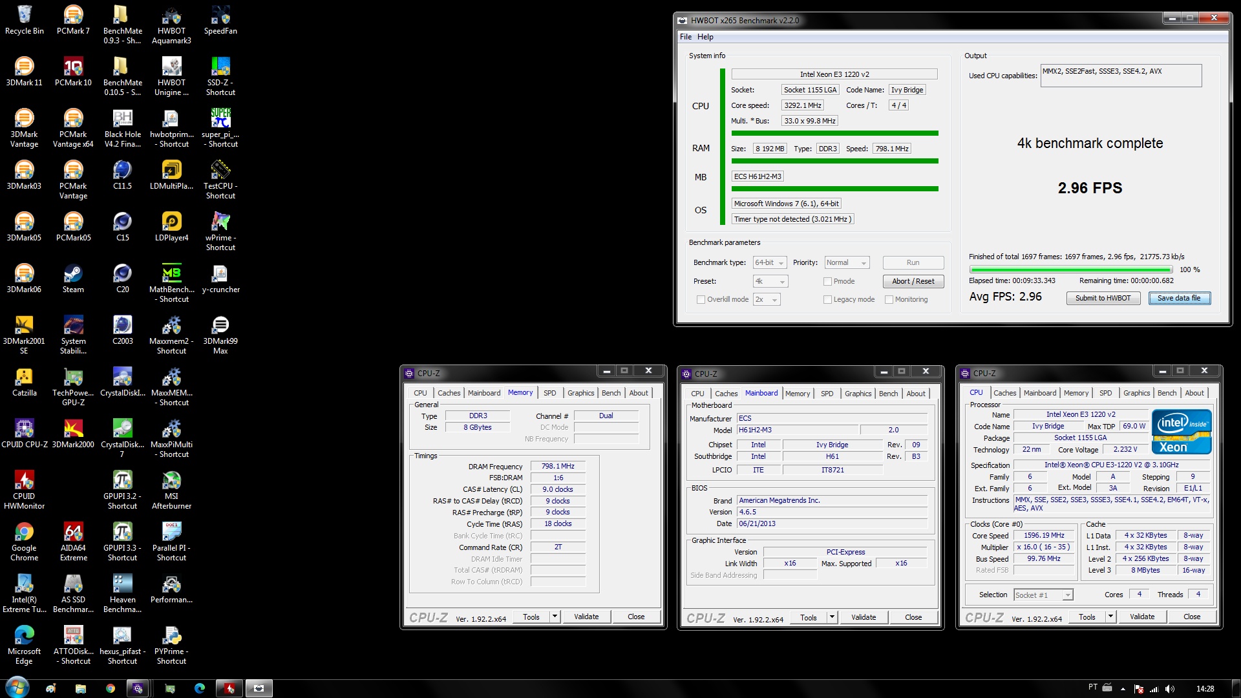1241x698 pixels.
Task: Toggle the Pmode checkbox
Action: (x=827, y=281)
